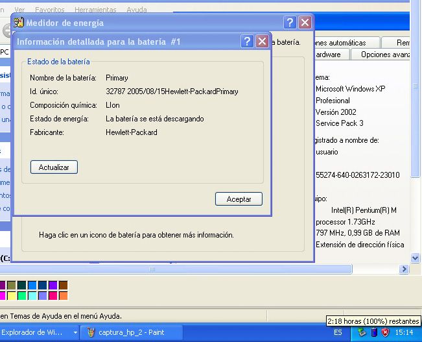
Task: Click the unique ID "32787 2005/08/15Hewlett-PackardPrimary"
Action: click(172, 92)
